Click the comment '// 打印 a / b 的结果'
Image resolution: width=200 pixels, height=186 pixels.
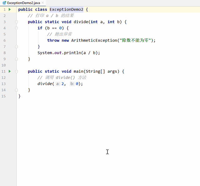51,16
